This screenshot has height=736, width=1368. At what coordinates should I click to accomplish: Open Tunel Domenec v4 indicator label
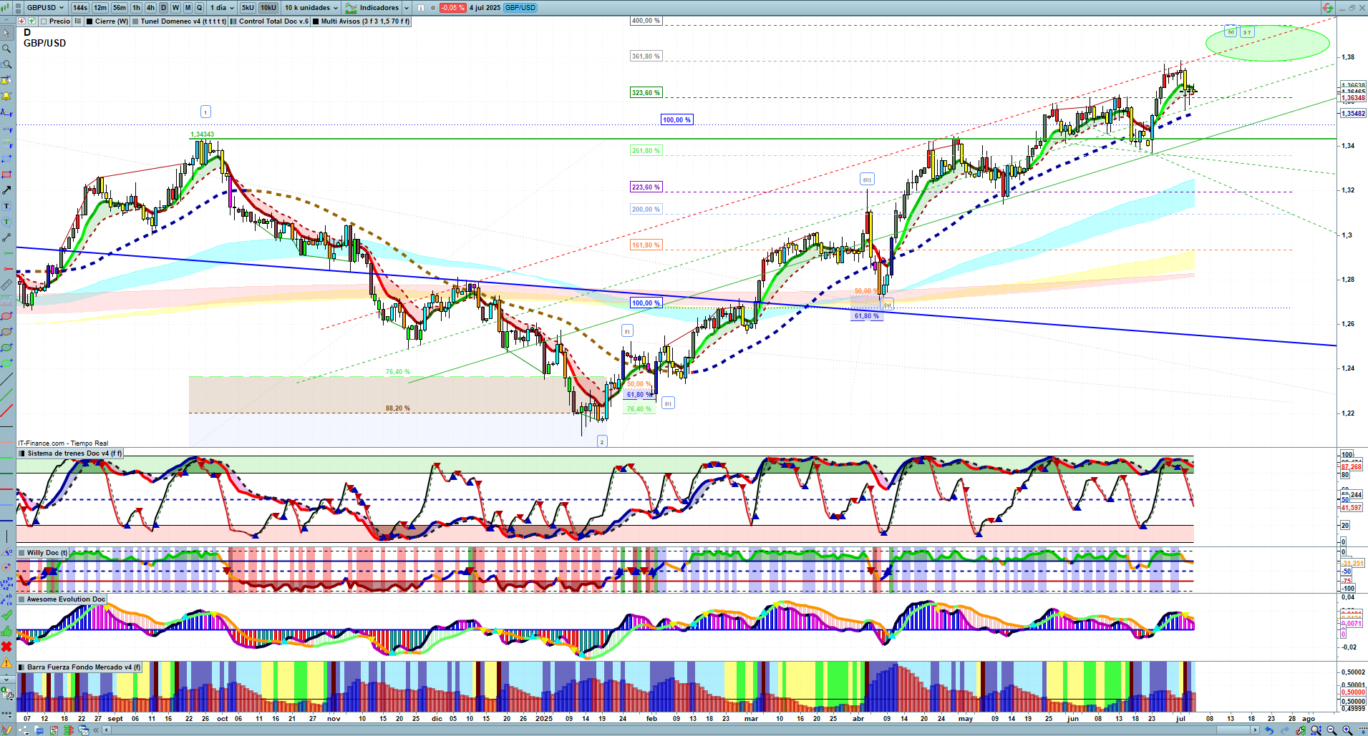(183, 21)
